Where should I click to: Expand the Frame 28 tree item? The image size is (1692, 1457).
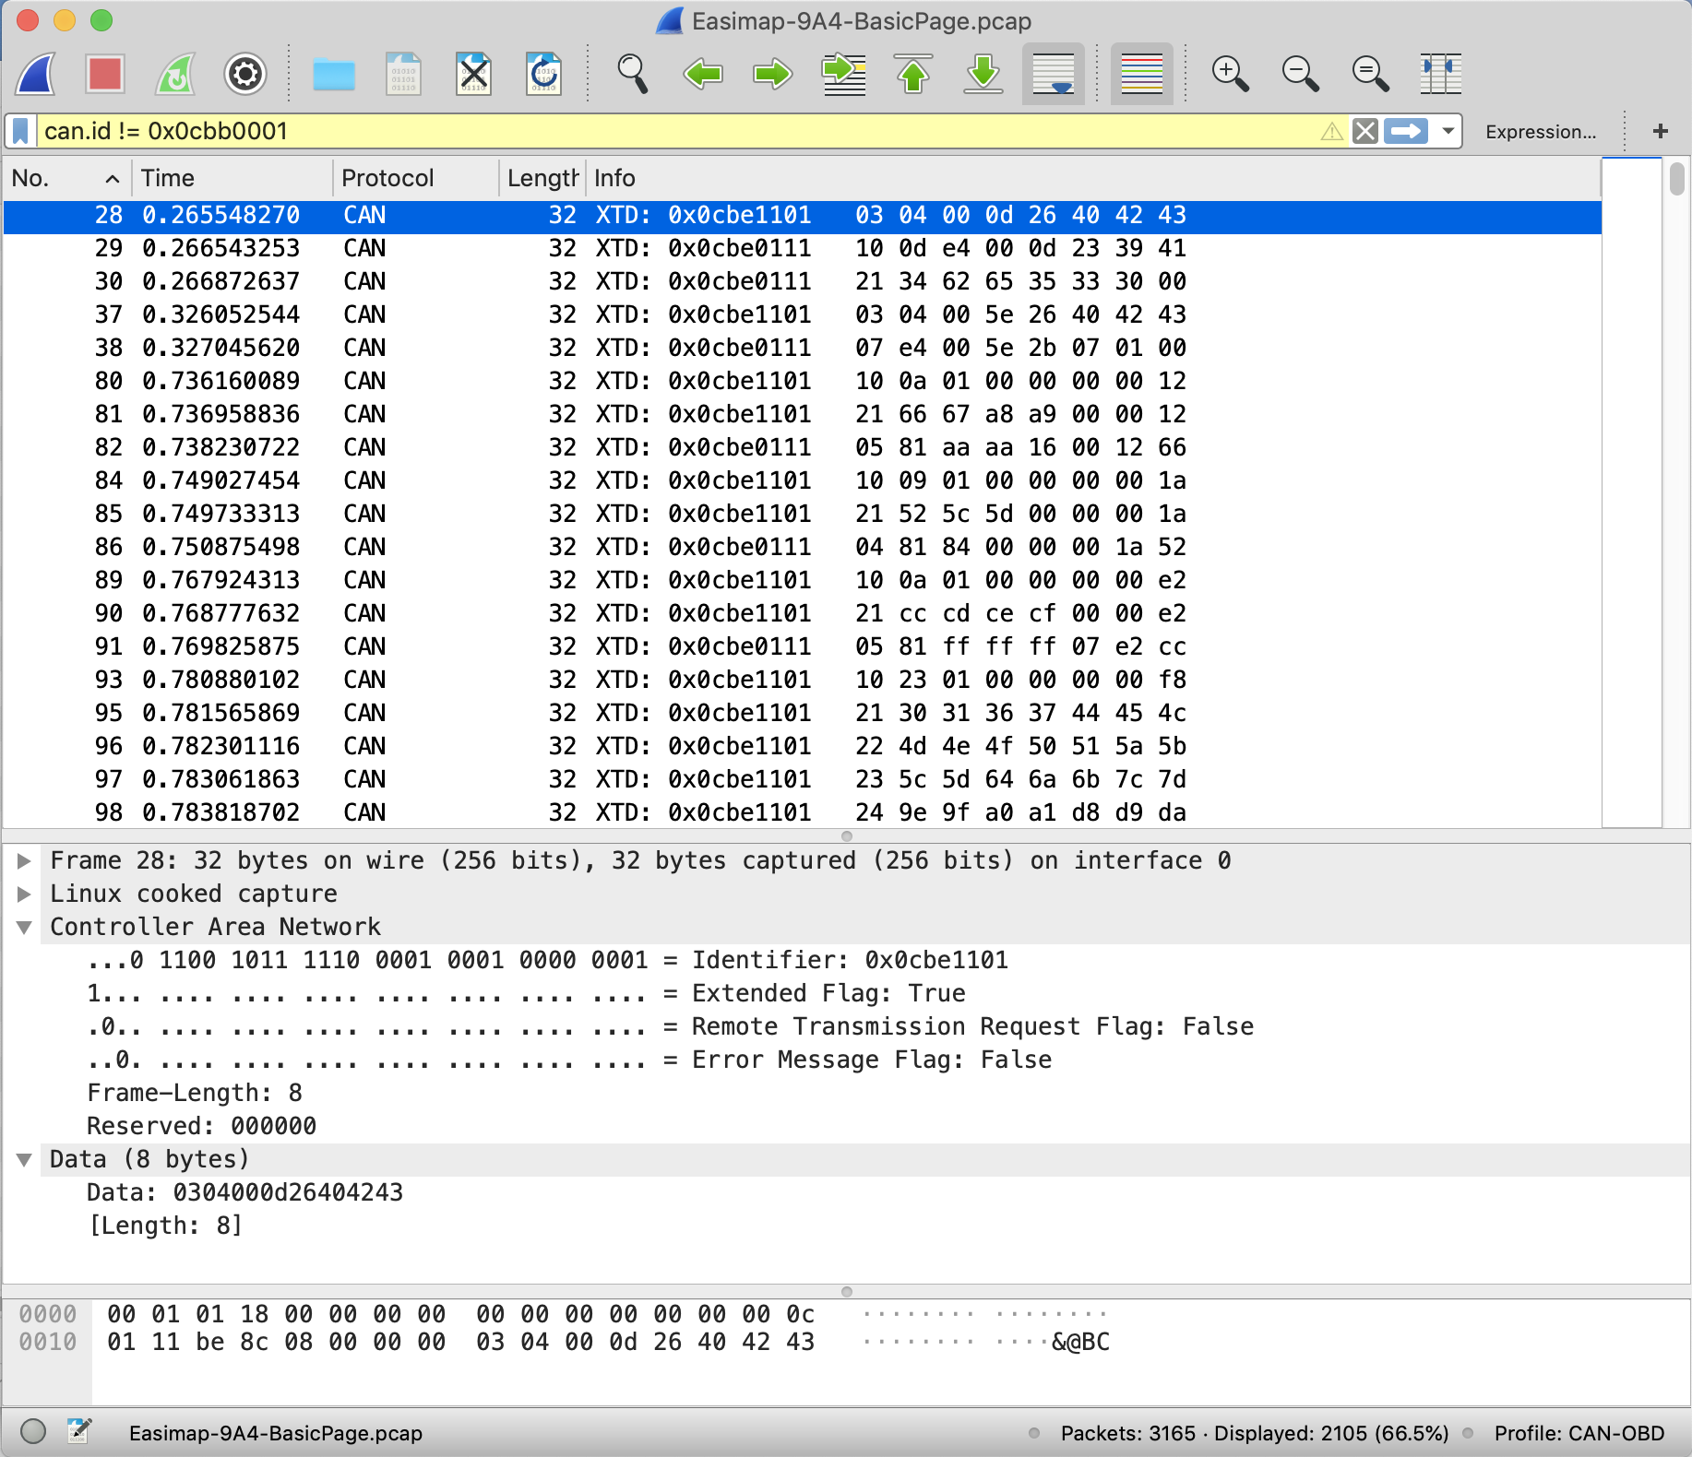pos(25,860)
